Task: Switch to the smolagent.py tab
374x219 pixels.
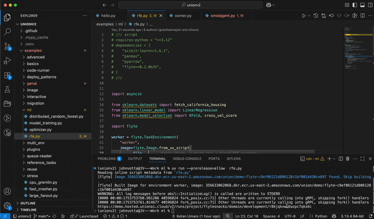Action: 223,16
